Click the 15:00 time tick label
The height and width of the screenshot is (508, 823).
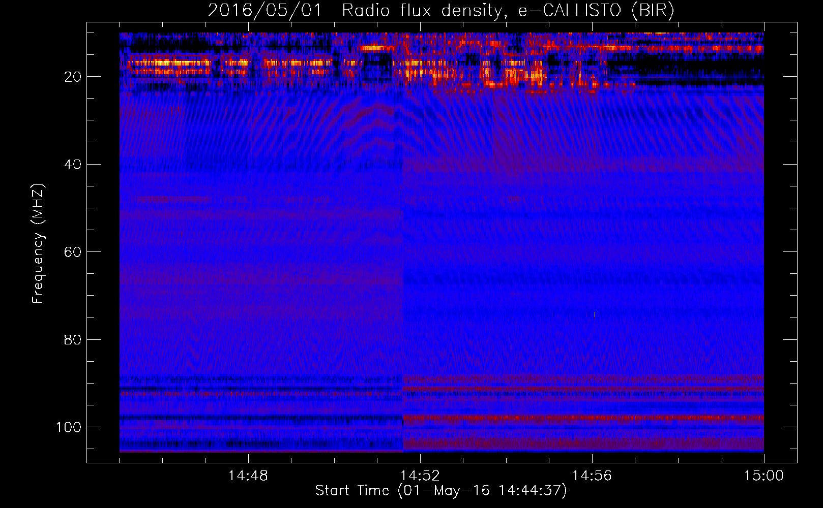764,475
